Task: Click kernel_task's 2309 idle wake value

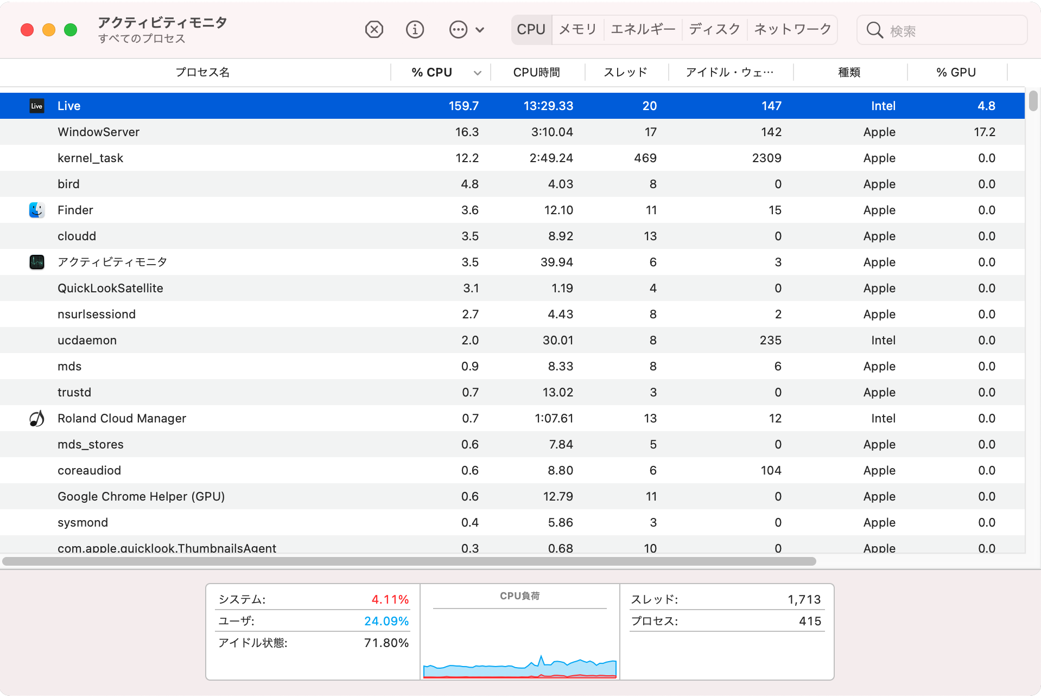Action: click(766, 158)
